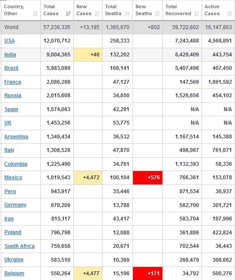Sort by New Deaths arrows icon
This screenshot has height=280, width=235.
[157, 14]
